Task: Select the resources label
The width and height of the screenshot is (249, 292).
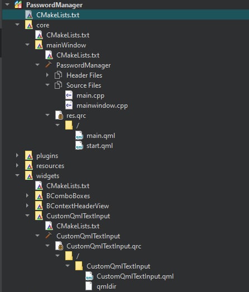Action: 50,166
